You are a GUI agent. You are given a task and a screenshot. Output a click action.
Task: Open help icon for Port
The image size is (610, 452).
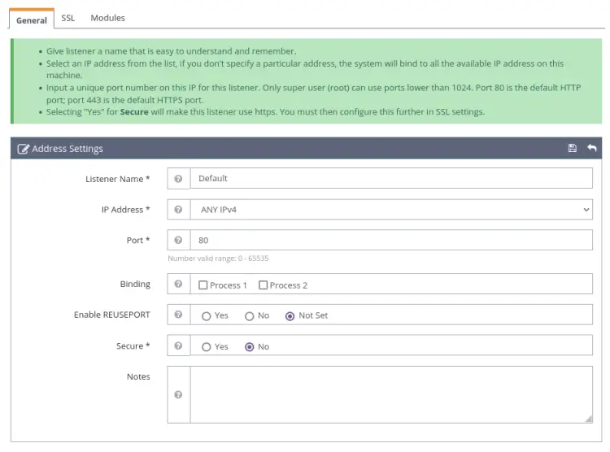tap(178, 241)
